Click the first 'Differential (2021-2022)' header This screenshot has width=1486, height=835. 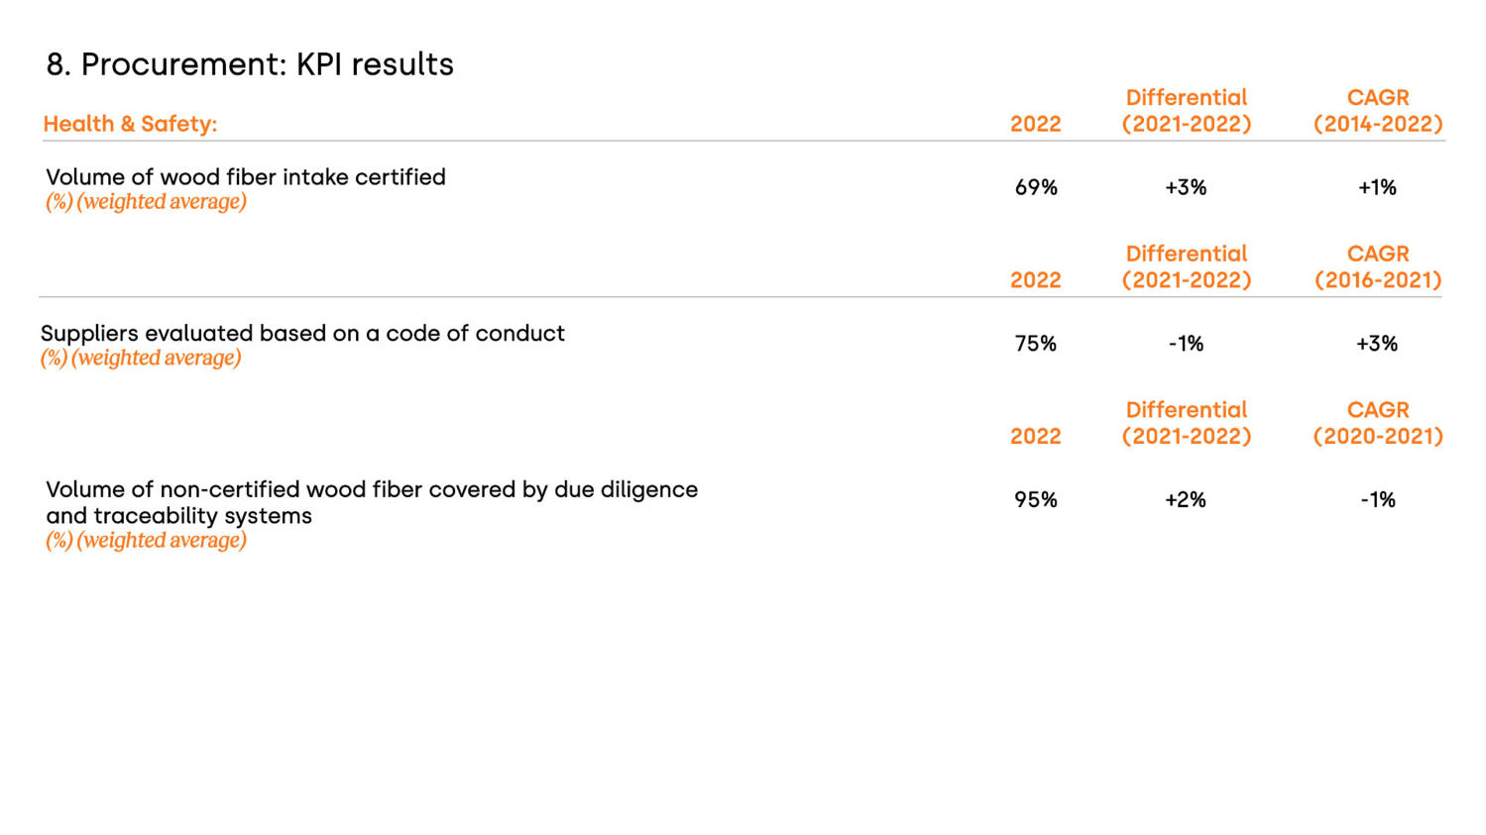point(1187,111)
